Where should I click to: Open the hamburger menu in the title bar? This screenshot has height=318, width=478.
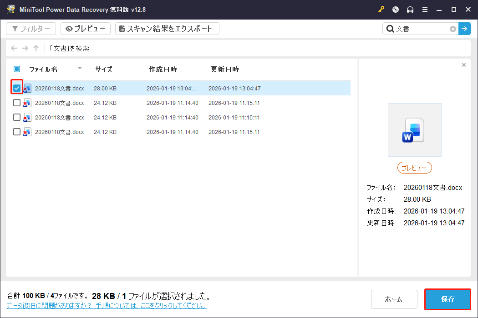425,9
